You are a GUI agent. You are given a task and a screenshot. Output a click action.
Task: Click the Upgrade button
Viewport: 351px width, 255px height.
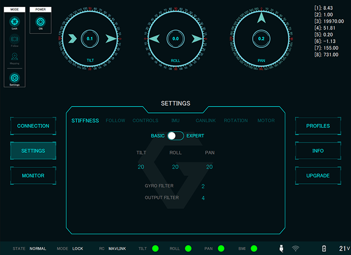[x=318, y=176]
